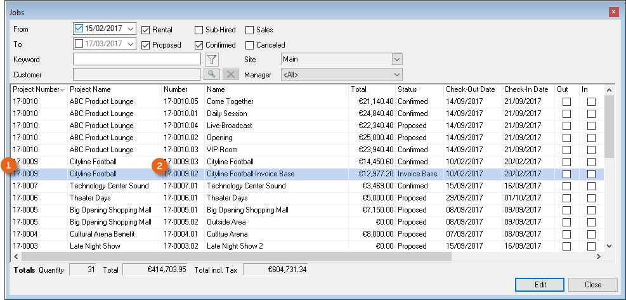
Task: Expand the Site dropdown showing Main
Action: pos(397,59)
